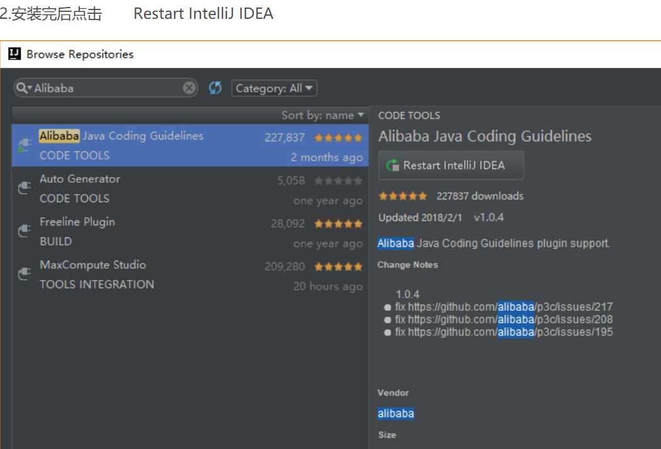
Task: Click the star rating in the details panel
Action: [x=403, y=196]
